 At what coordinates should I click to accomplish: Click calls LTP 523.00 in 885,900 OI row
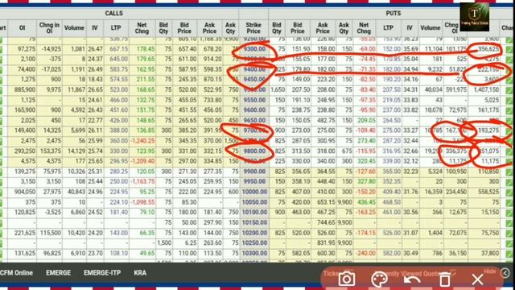tap(119, 89)
